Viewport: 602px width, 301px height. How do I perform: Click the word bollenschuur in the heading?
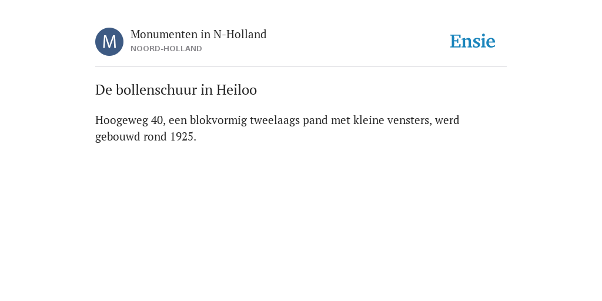pos(156,90)
